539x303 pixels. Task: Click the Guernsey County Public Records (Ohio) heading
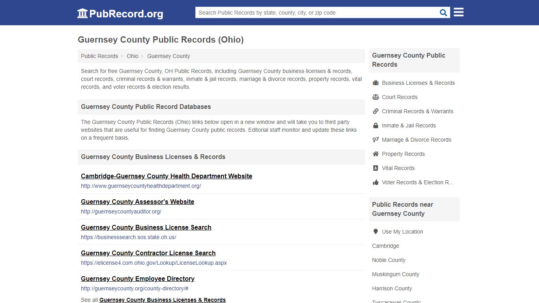click(161, 39)
